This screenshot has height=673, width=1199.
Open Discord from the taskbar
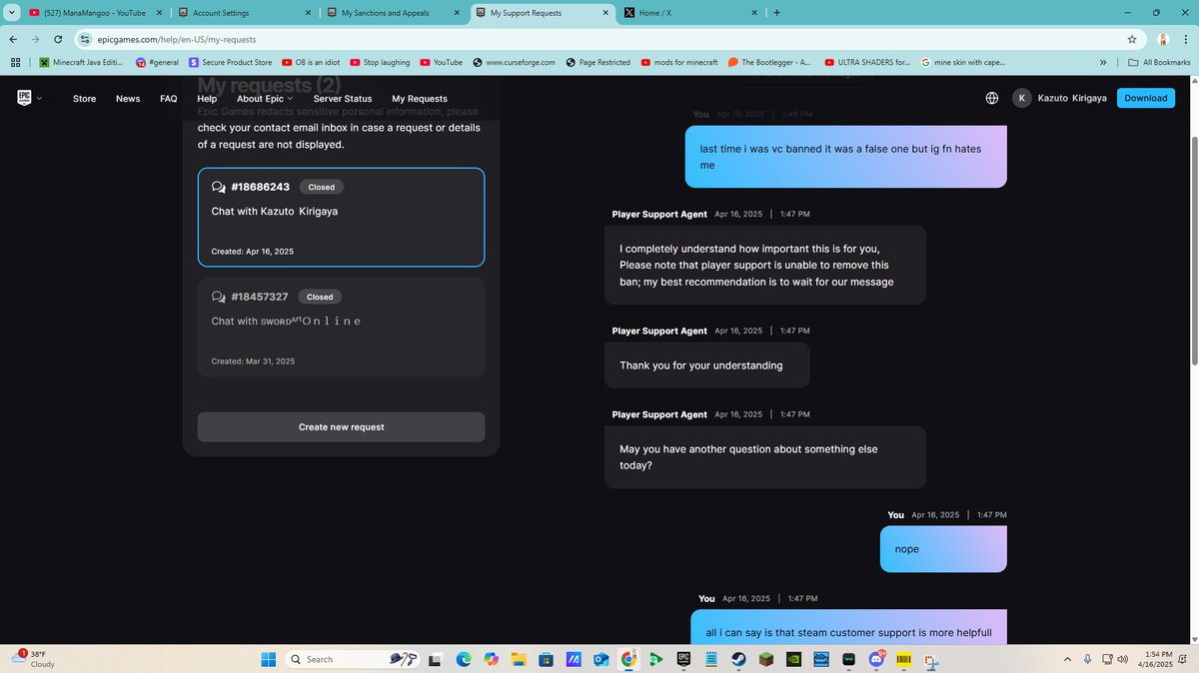pos(876,659)
